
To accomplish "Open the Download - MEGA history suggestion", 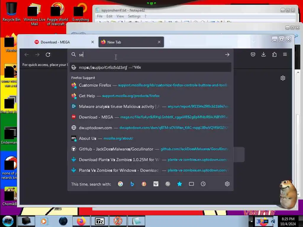I will (150, 117).
